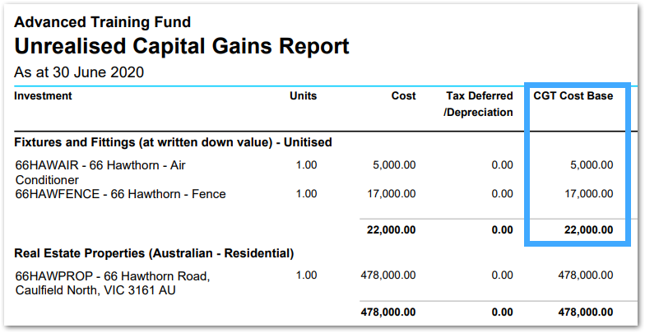
Task: Click the 1.00 units value for 66HAWFENCE
Action: click(x=306, y=194)
